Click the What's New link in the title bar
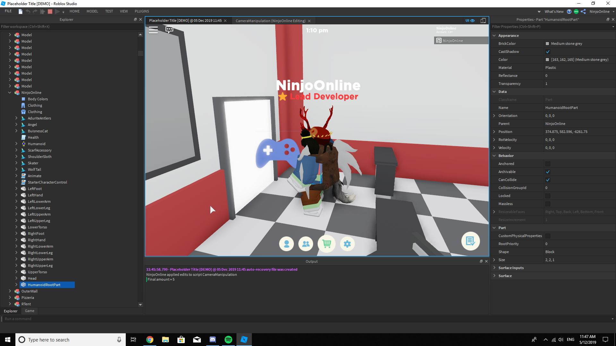Viewport: 616px width, 346px height. point(554,11)
